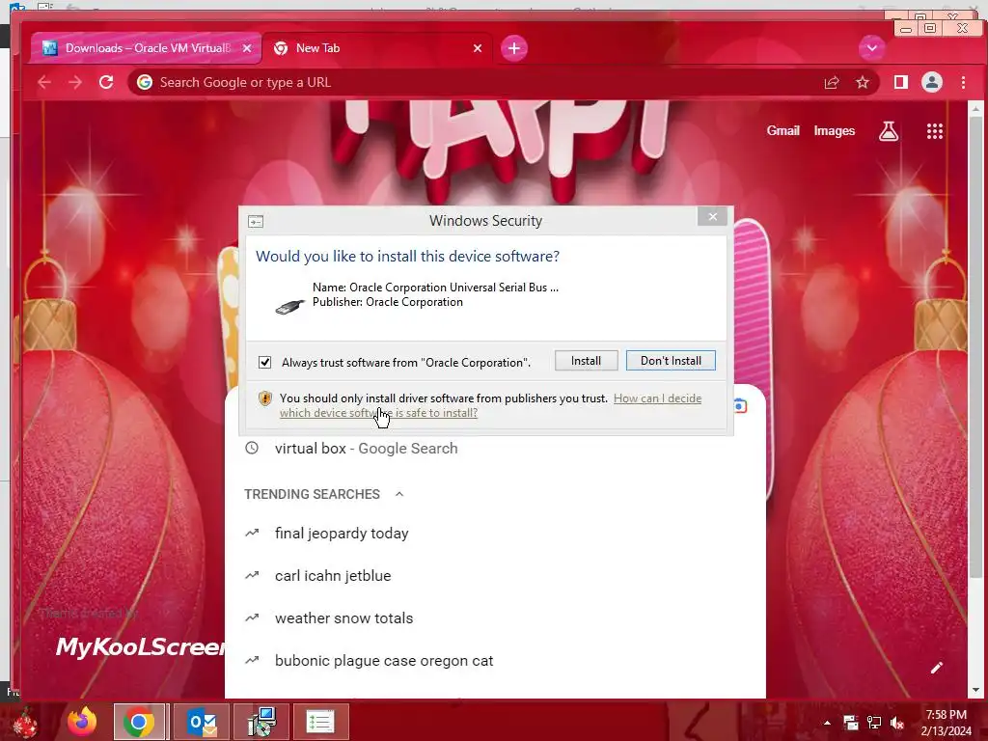Collapse the Trending Searches section
The width and height of the screenshot is (988, 741).
(x=399, y=494)
